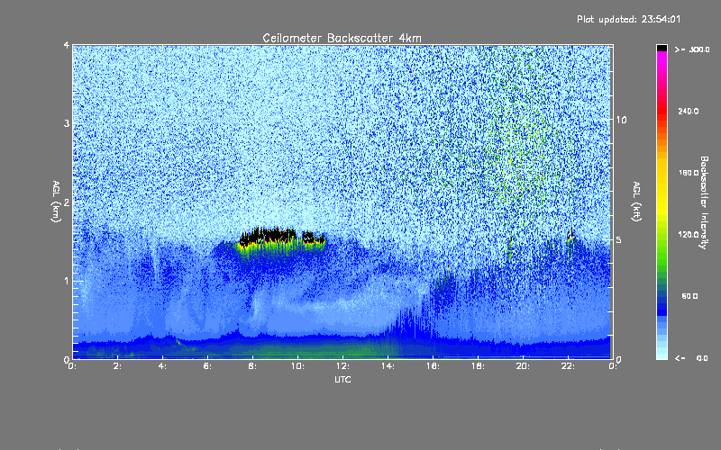Click the "180.0" colorbar label
The height and width of the screenshot is (450, 721).
tap(689, 173)
